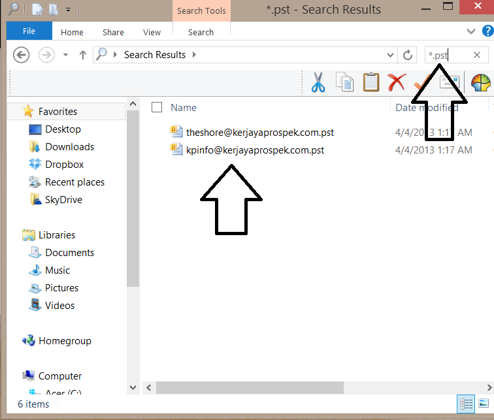Click the horizontal scrollbar thumb
Screen dimensions: 494x420
(250, 387)
